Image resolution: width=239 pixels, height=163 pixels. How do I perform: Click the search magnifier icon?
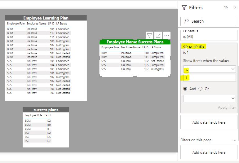point(186,21)
